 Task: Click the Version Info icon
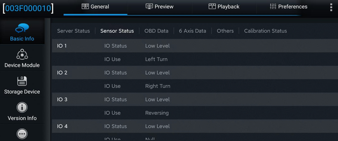pyautogui.click(x=22, y=107)
